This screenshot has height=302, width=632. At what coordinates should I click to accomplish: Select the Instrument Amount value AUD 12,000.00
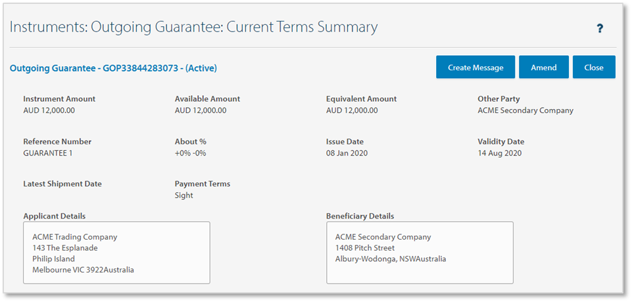tap(49, 110)
